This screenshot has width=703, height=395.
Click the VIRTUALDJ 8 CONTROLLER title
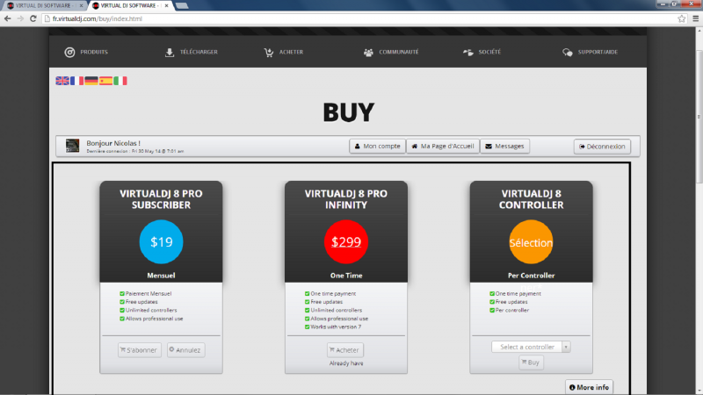point(532,199)
